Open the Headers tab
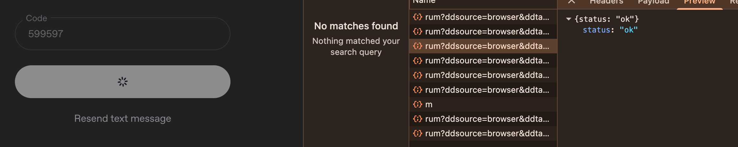The height and width of the screenshot is (147, 738). point(606,2)
